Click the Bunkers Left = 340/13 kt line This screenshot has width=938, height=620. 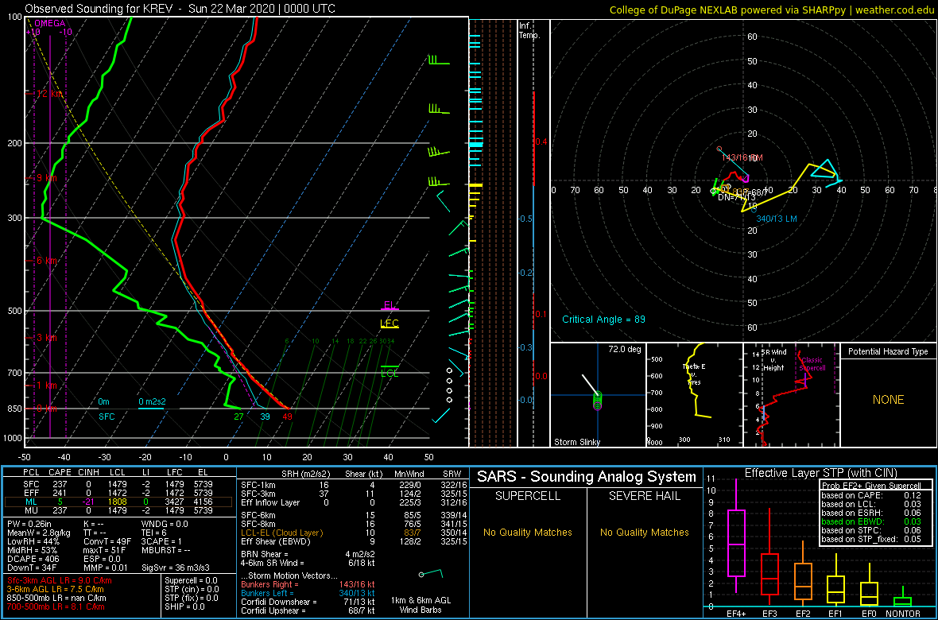308,592
